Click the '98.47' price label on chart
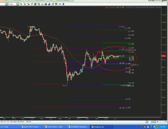 [136, 65]
